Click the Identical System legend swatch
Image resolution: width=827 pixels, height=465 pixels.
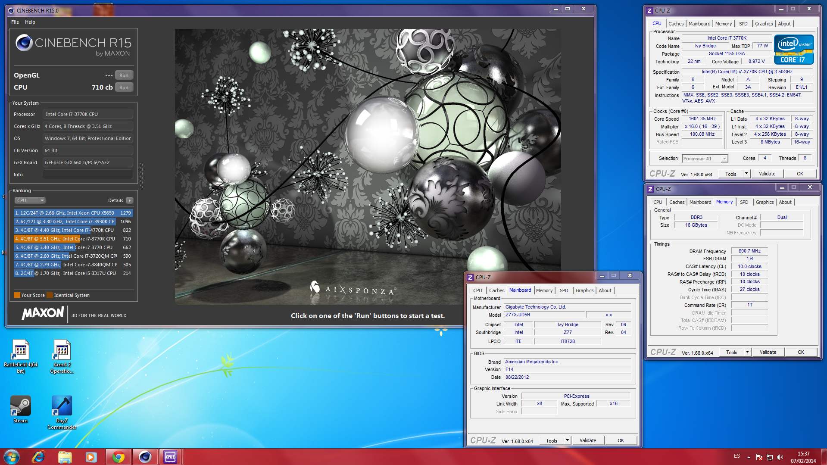[x=50, y=295]
